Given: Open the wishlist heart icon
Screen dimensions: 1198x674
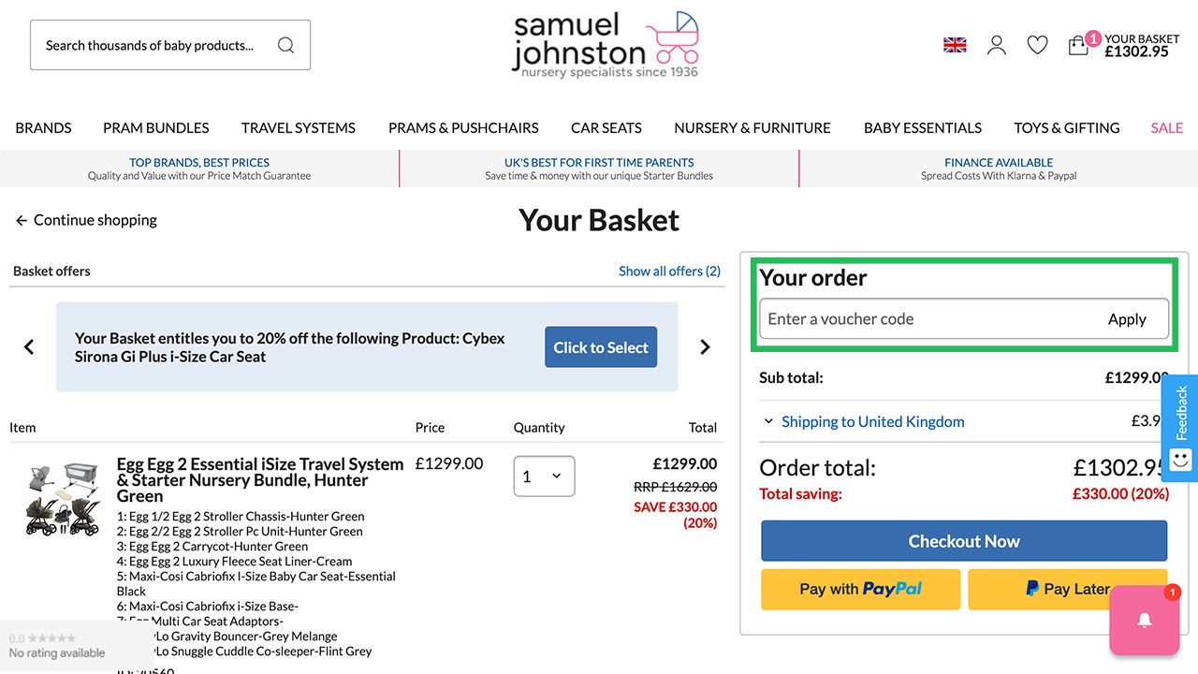Looking at the screenshot, I should [x=1037, y=45].
